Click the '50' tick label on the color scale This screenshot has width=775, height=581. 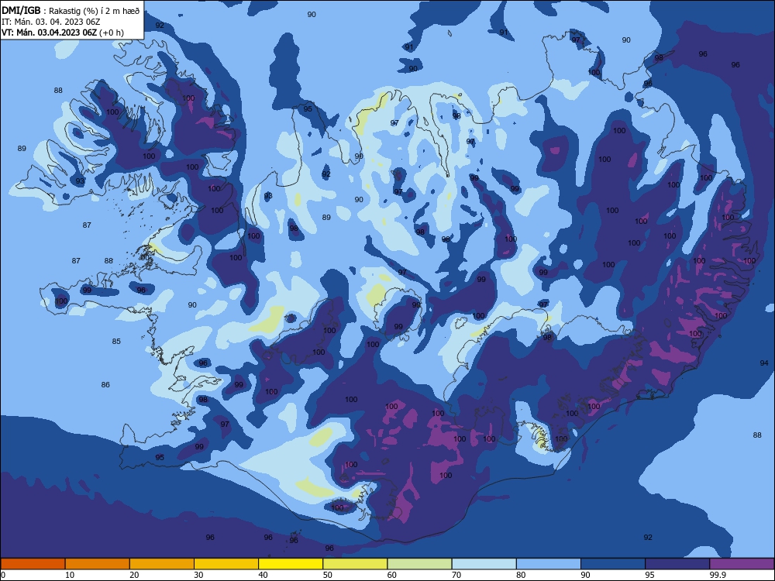coord(328,575)
